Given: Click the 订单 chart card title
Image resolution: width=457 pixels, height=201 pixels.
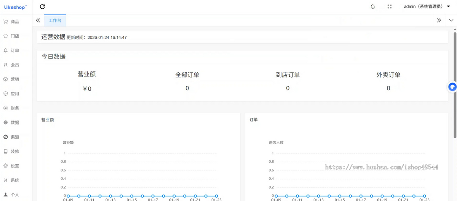Looking at the screenshot, I should tap(254, 120).
